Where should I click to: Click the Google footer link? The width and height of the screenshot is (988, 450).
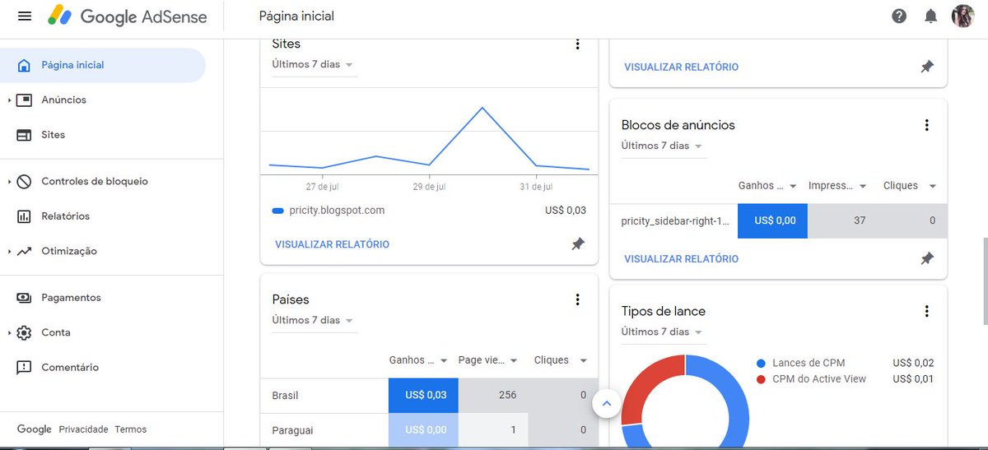point(35,429)
